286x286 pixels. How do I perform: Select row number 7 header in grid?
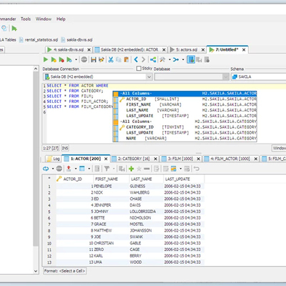pyautogui.click(x=49, y=224)
